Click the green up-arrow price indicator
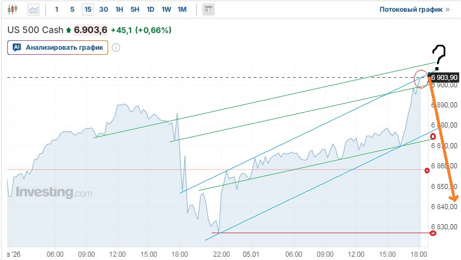 [x=69, y=30]
